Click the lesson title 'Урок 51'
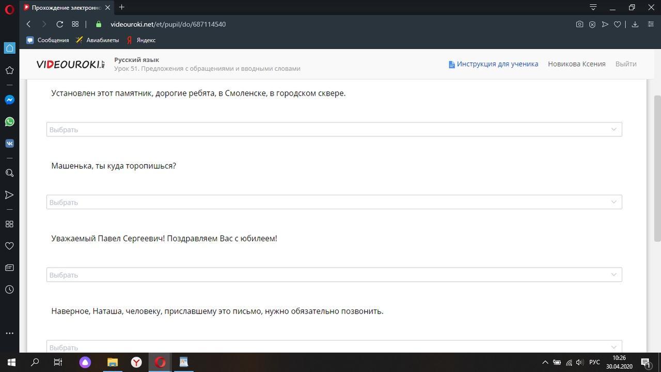The width and height of the screenshot is (661, 372). click(207, 68)
